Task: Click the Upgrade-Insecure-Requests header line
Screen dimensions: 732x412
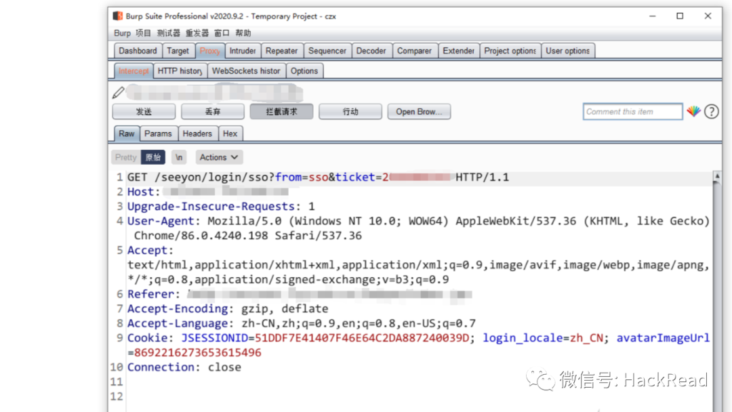Action: [221, 206]
